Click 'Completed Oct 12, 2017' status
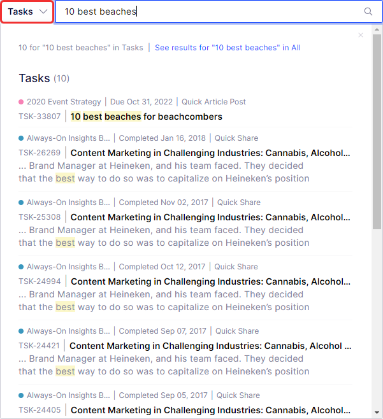383x419 pixels. point(162,267)
